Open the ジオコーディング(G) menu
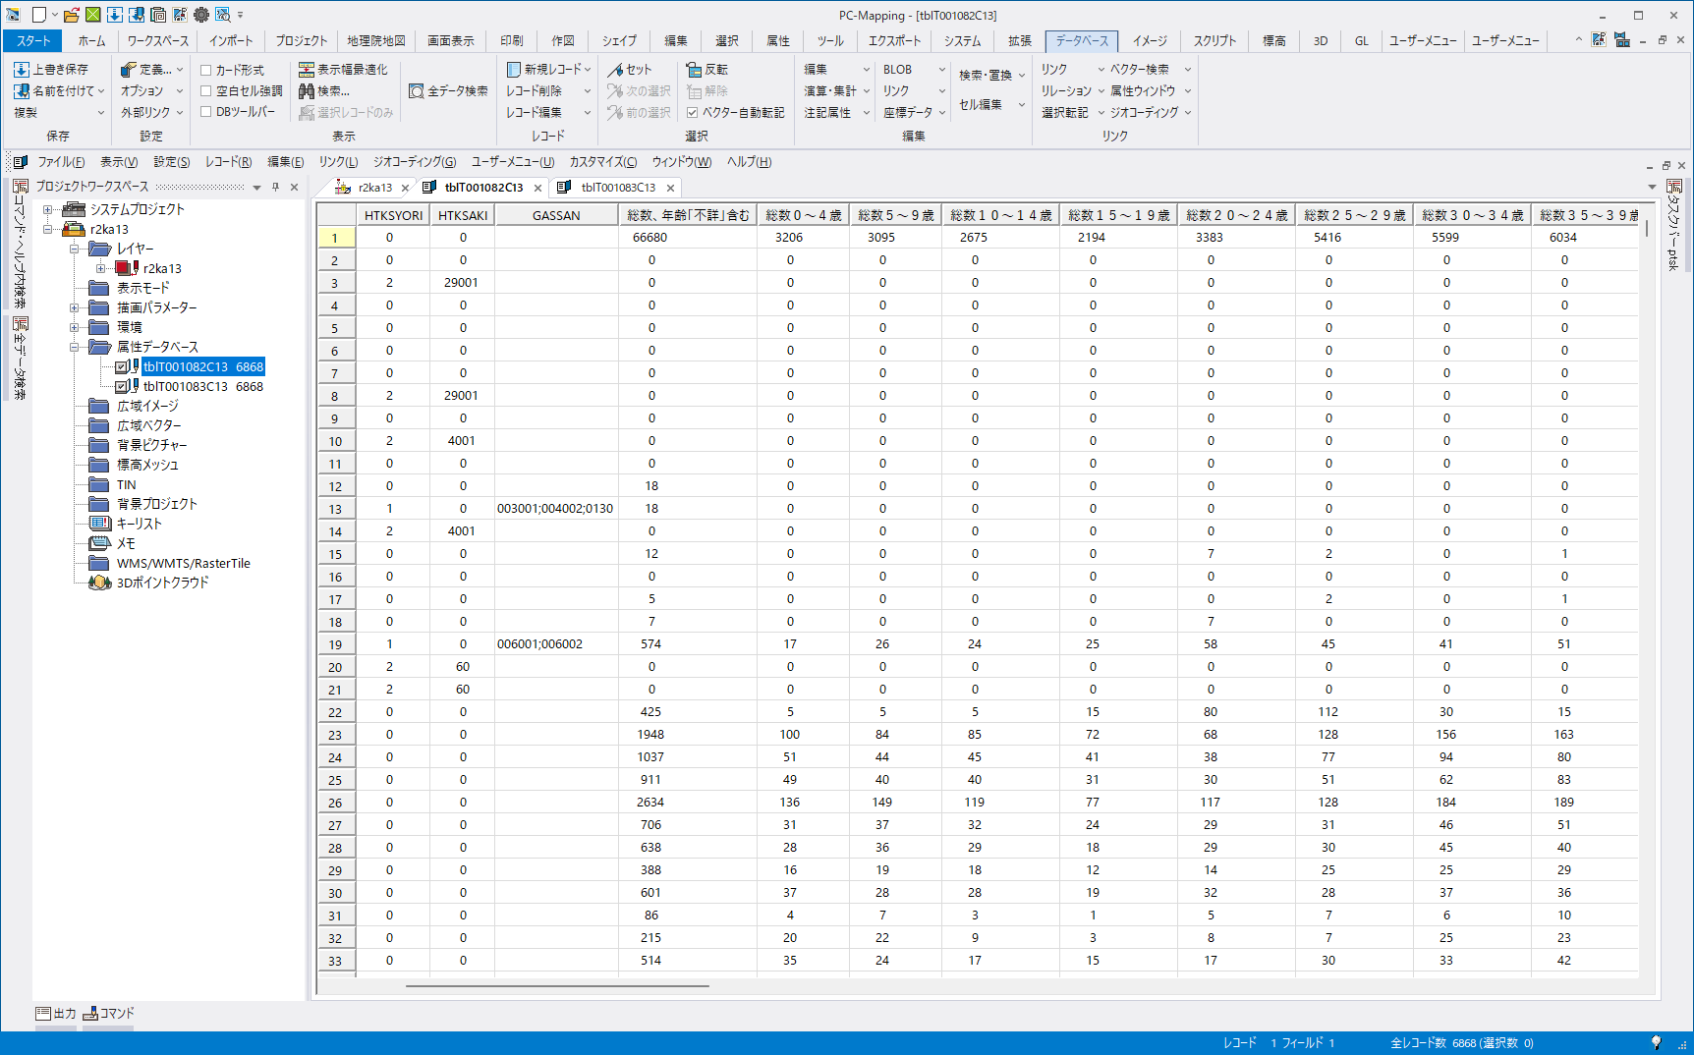Image resolution: width=1694 pixels, height=1055 pixels. 415,162
